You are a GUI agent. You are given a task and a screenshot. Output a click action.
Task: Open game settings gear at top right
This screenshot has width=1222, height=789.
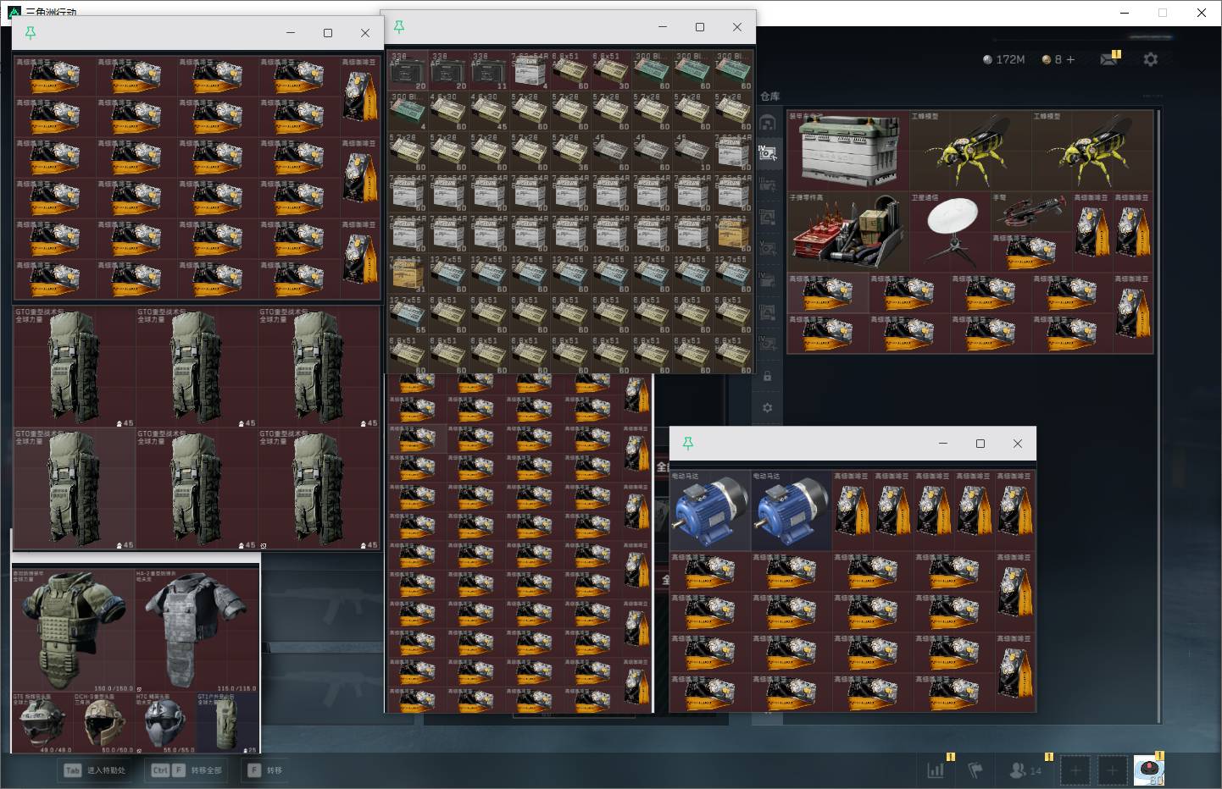[1150, 59]
